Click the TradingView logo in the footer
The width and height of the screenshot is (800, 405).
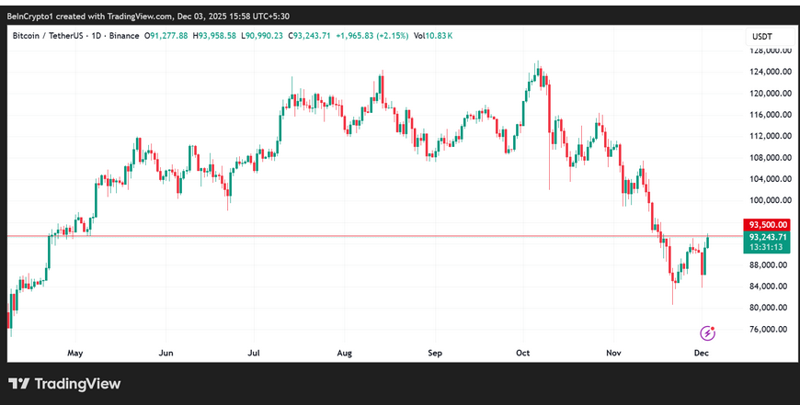(x=64, y=384)
